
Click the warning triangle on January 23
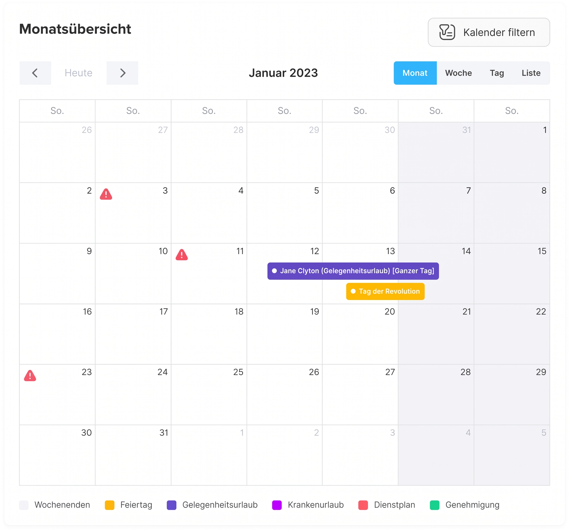click(30, 376)
